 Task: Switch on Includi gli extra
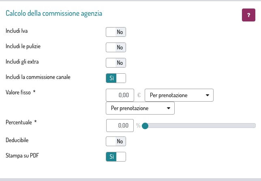pyautogui.click(x=116, y=63)
